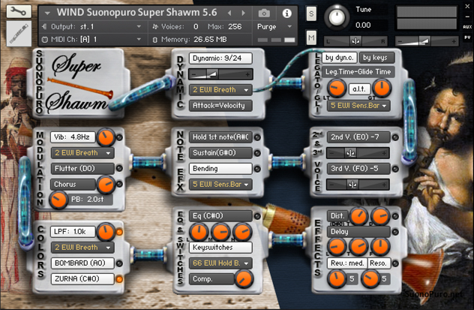Toggle the Delay LED switch
The image size is (474, 310).
click(395, 232)
